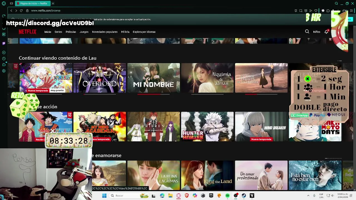Open the Juegos menu item
This screenshot has height=200, width=356.
point(84,32)
